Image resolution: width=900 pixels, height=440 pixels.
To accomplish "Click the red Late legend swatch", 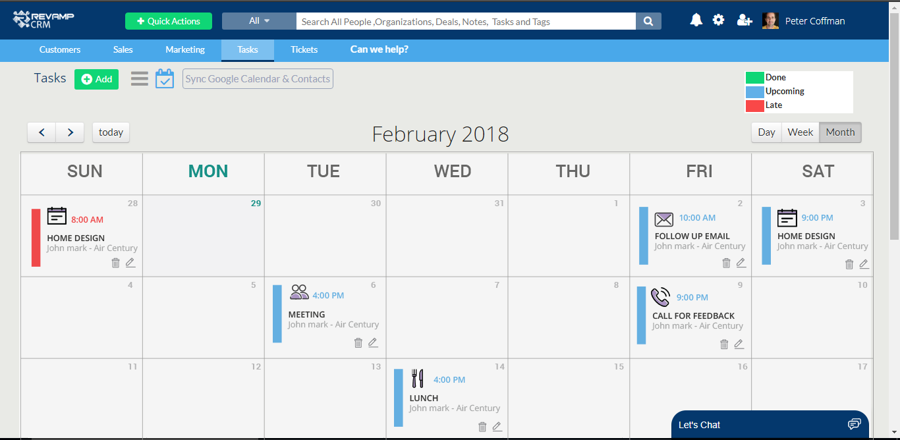I will click(x=755, y=106).
